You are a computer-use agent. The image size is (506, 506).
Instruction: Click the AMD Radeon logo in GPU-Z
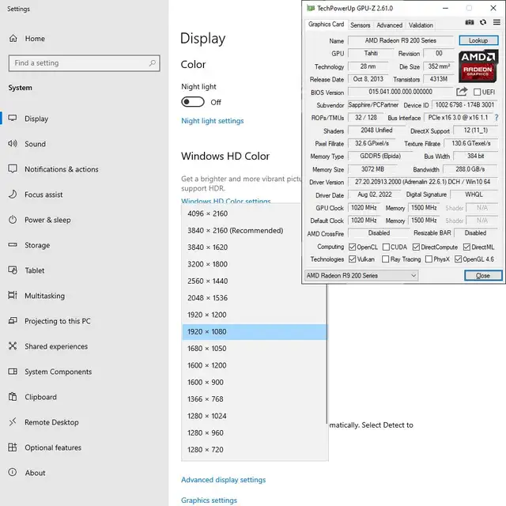pos(478,66)
